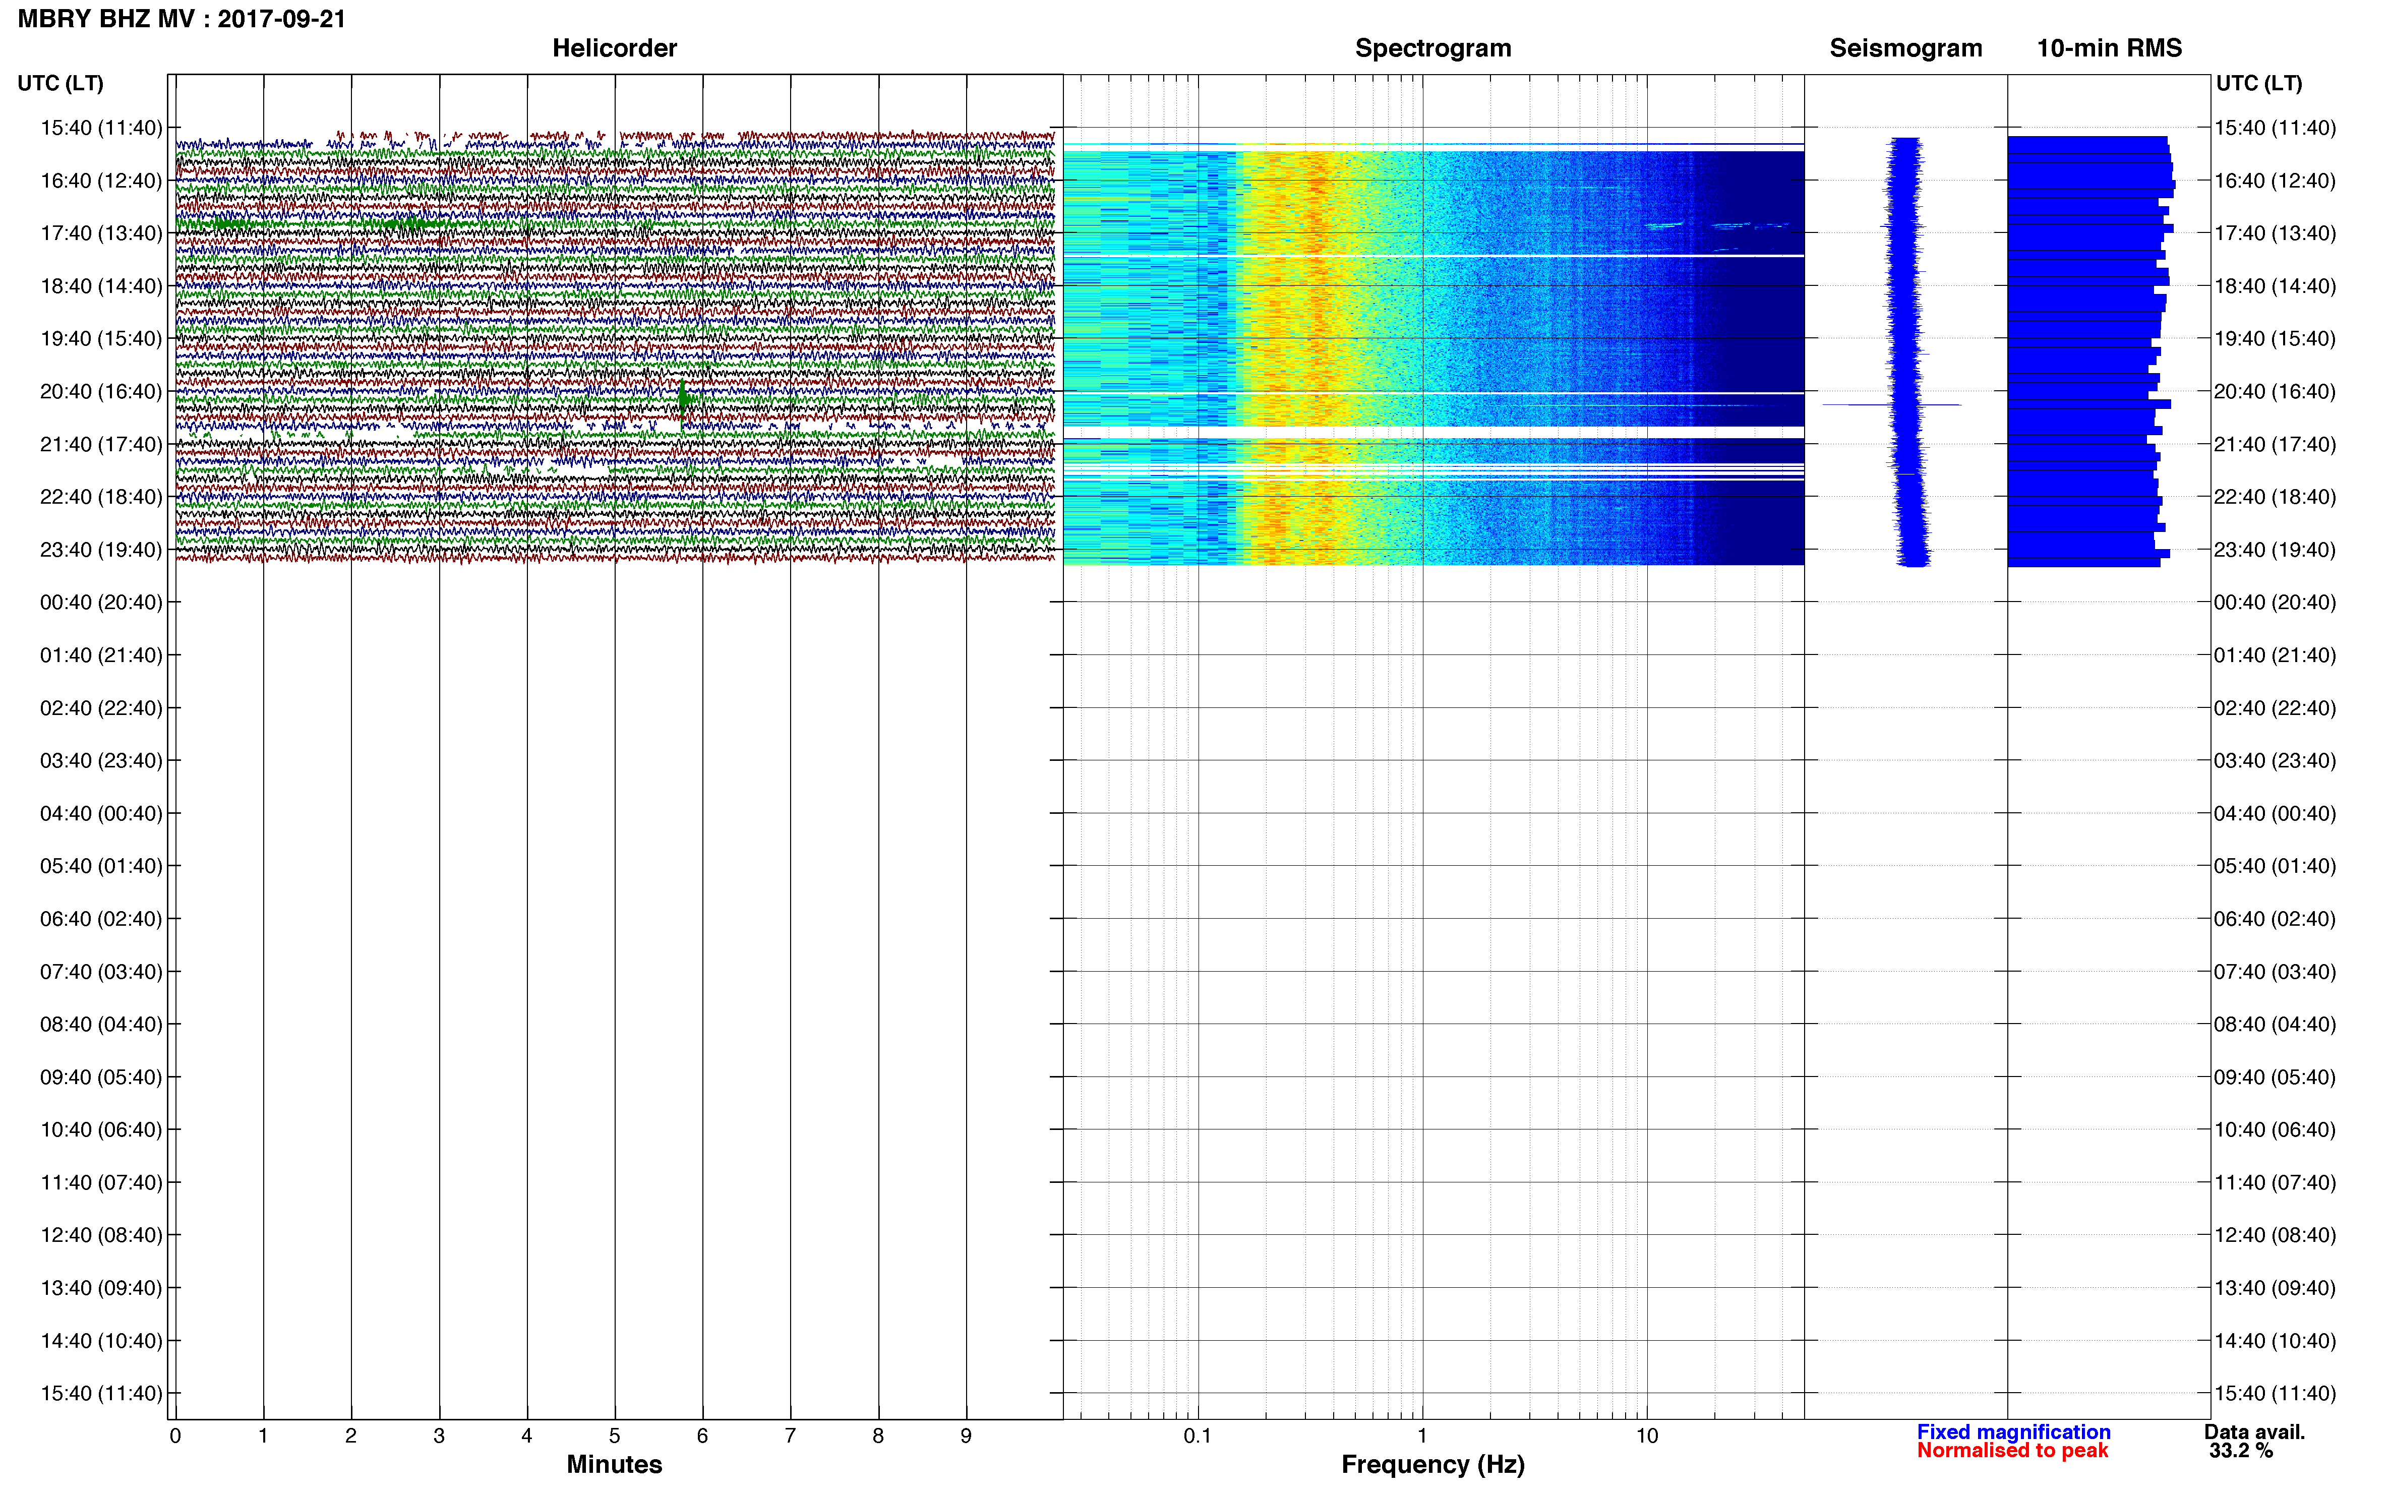Click the left 'UTC (LT)' axis header

pyautogui.click(x=61, y=83)
